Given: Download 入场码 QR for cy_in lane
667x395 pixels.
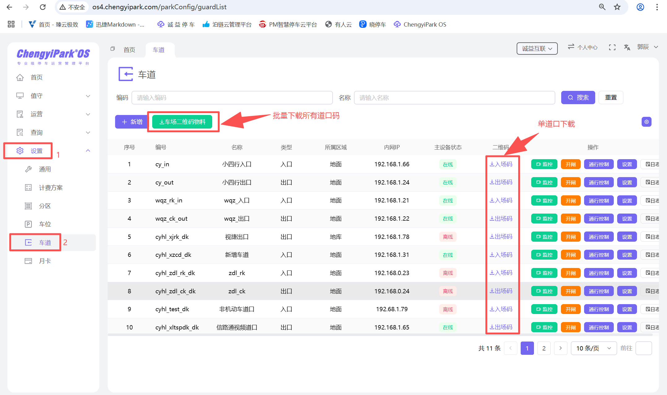Looking at the screenshot, I should (x=501, y=164).
